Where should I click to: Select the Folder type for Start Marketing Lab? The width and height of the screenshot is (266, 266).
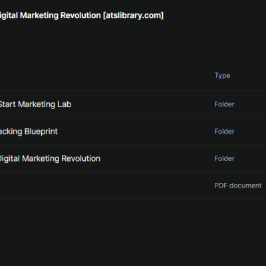coord(224,104)
